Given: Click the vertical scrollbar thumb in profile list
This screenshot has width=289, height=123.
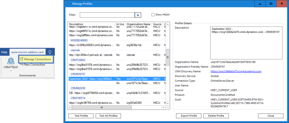Looking at the screenshot, I should [168, 57].
